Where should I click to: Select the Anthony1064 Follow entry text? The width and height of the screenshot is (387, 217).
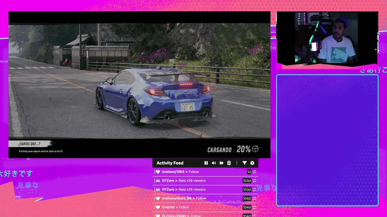[x=180, y=172]
